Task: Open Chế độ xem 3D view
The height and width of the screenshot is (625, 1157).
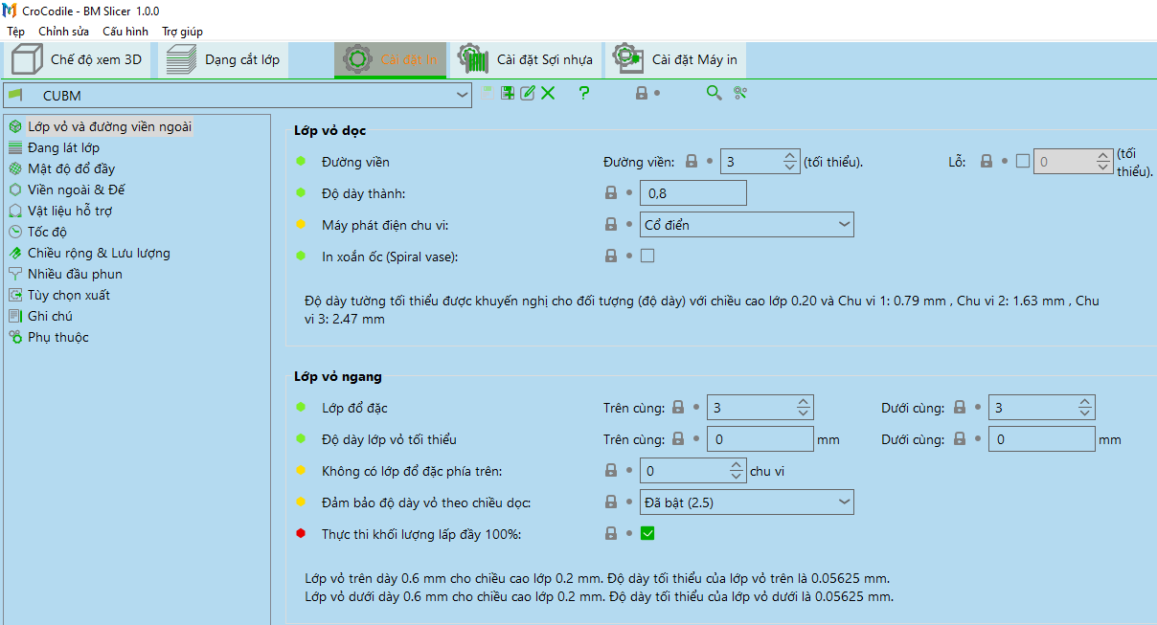Action: [79, 59]
